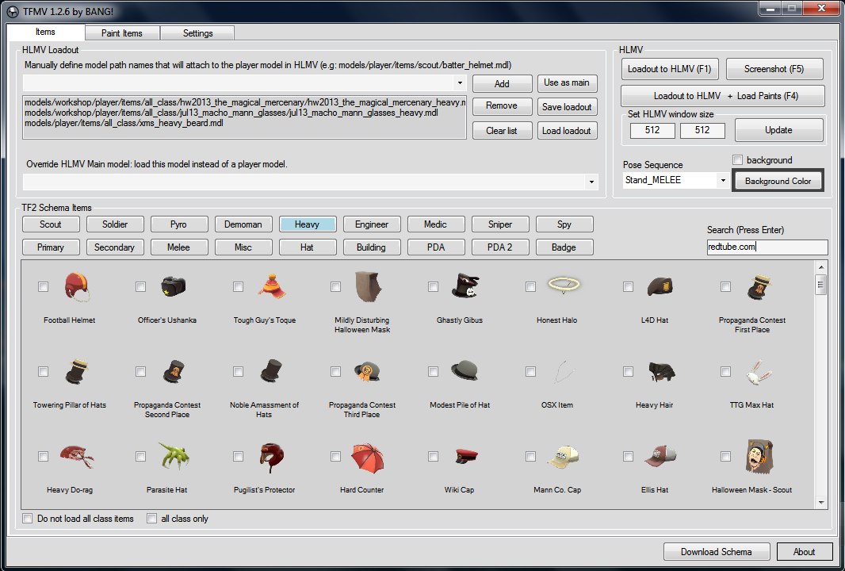Show Misc slot items

(x=243, y=247)
